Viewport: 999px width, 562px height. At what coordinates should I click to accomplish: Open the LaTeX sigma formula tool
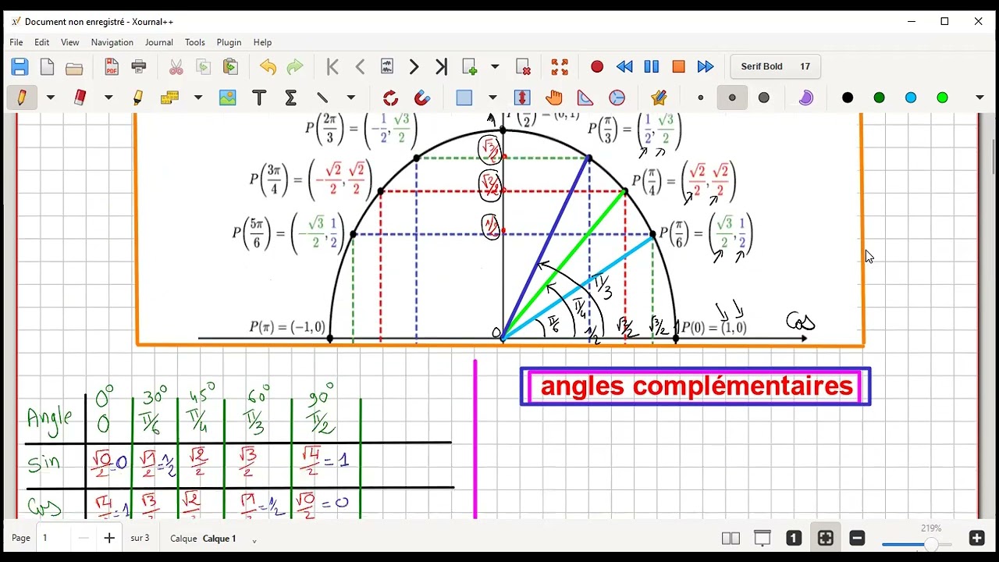click(291, 98)
